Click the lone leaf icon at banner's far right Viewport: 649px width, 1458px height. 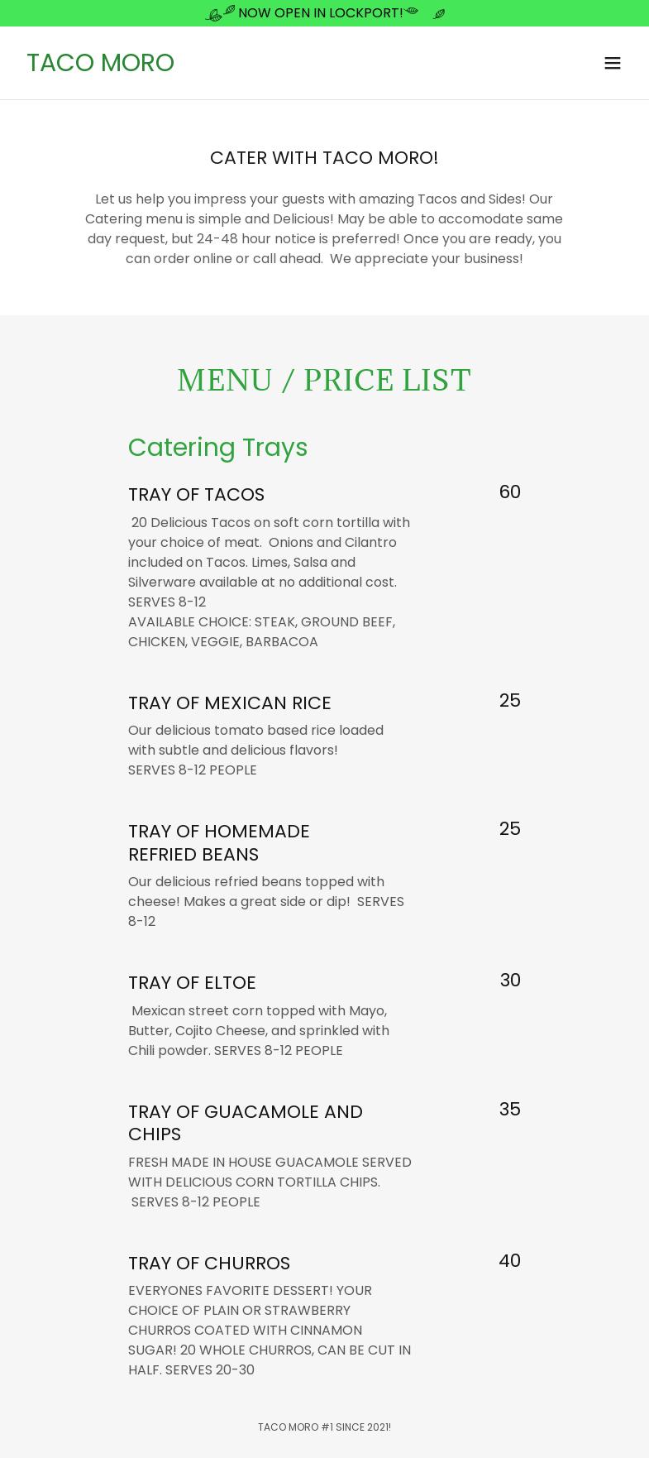(439, 14)
